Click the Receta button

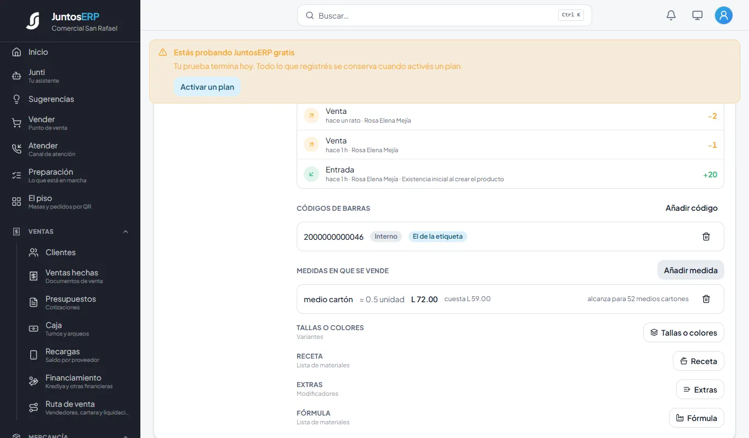pos(699,361)
